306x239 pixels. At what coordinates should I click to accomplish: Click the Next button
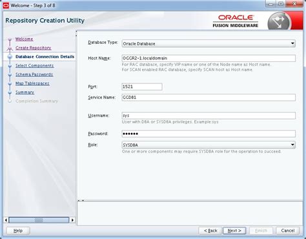coord(234,231)
